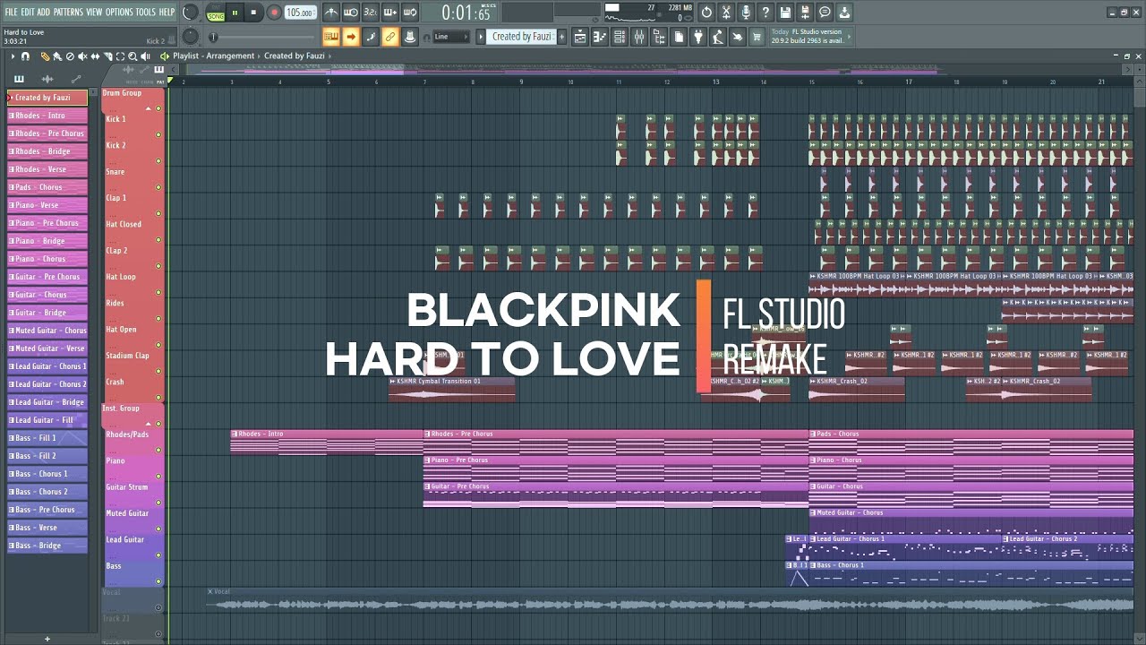
Task: Select the Playback speaker tool in Playlist
Action: coord(145,56)
